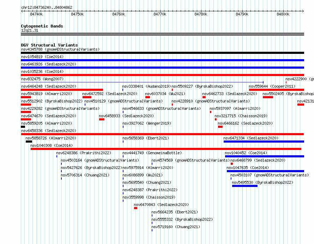Click nsv5512902 (ByrskaBishop2022) label
Image resolution: width=314 pixels, height=244 pixels.
coord(52,101)
